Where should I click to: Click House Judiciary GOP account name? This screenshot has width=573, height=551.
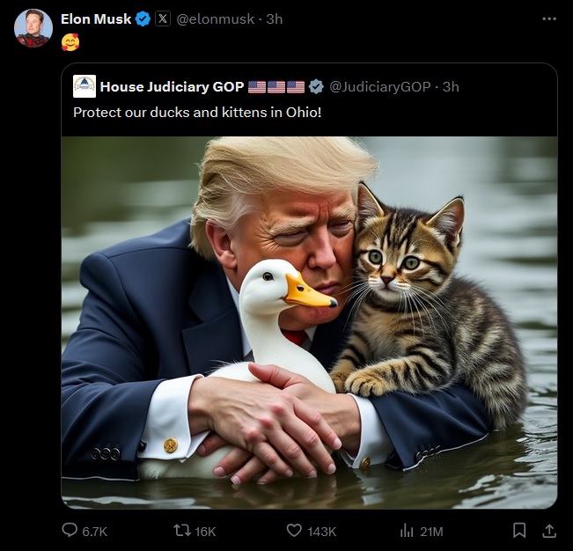coord(172,87)
